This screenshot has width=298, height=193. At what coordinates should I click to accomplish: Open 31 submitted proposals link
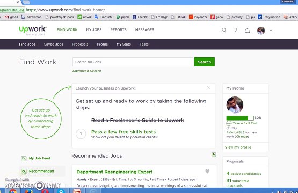[x=237, y=183]
